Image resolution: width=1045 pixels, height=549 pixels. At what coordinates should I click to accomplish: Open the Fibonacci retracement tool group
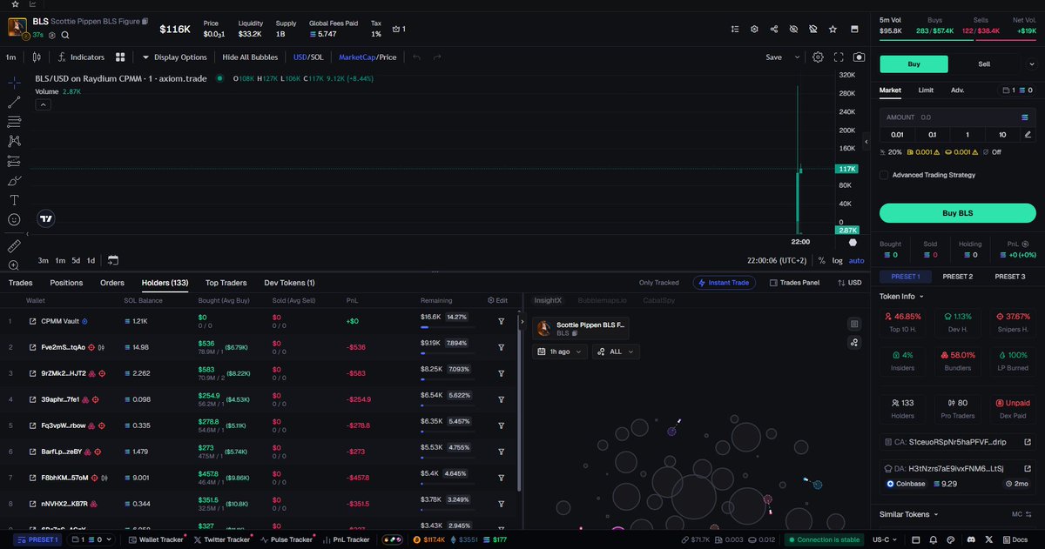coord(15,122)
